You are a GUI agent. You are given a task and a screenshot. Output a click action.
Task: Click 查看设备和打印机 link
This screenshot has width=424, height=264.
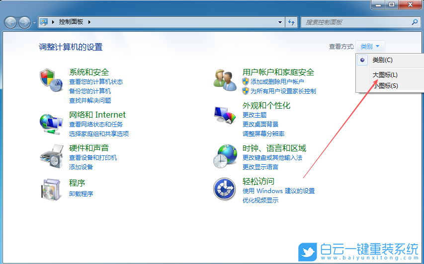click(93, 157)
